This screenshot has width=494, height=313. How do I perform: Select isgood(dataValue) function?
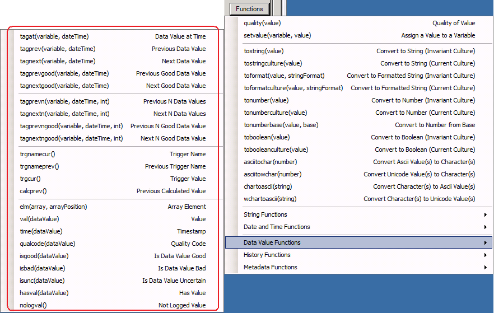tap(112, 256)
